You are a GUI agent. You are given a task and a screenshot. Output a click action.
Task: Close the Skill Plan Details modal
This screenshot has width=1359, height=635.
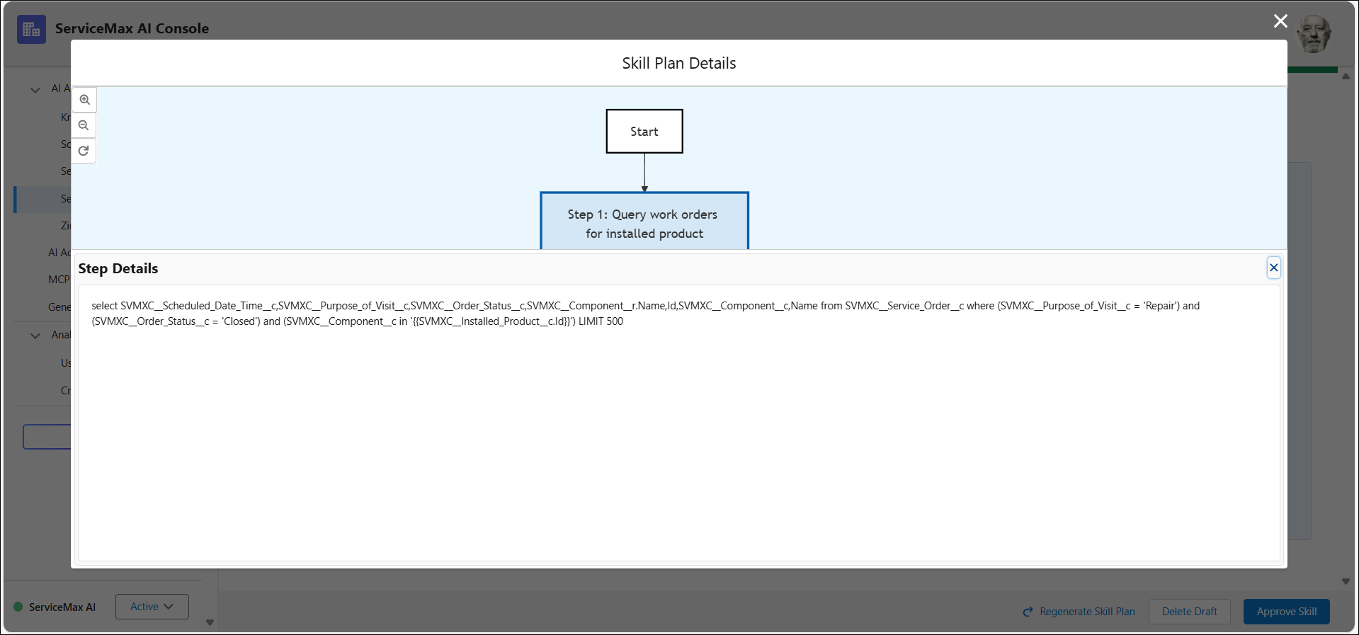(1280, 21)
